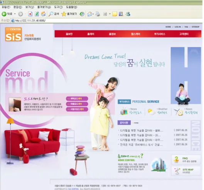Image resolution: width=204 pixels, height=190 pixels.
Task: Click the Mail envelope icon
Action: [x=89, y=14]
